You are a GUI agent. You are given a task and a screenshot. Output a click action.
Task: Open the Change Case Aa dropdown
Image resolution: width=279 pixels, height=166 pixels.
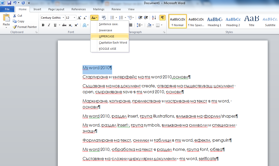[94, 18]
